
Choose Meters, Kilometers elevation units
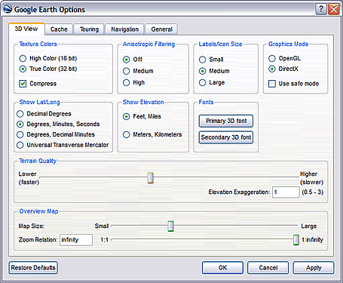(x=126, y=134)
